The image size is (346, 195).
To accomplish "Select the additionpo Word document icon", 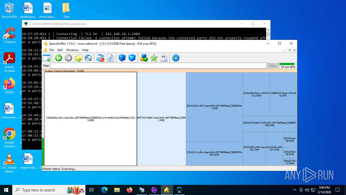I will tap(28, 10).
